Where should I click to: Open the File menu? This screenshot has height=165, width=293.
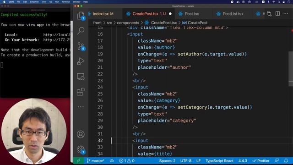coord(18,2)
